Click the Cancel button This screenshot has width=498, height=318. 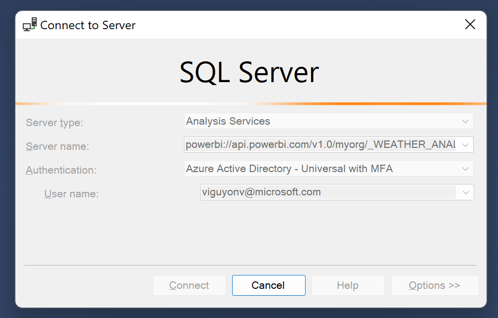point(268,285)
